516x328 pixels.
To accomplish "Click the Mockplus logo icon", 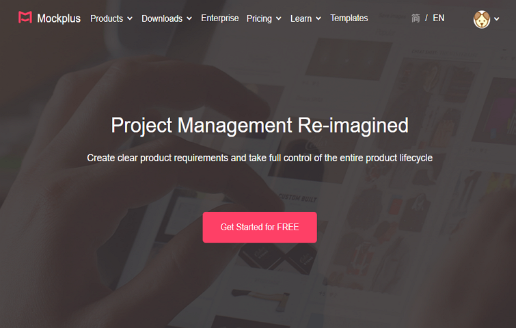I will point(25,18).
